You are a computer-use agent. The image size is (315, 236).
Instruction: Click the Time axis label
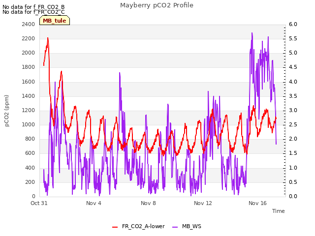coord(279,211)
